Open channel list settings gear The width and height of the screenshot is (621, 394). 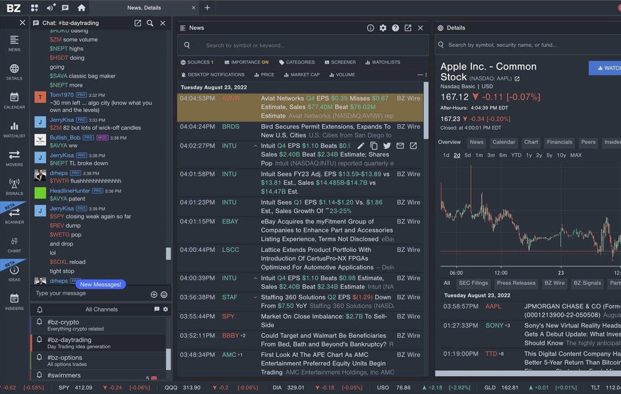(165, 309)
